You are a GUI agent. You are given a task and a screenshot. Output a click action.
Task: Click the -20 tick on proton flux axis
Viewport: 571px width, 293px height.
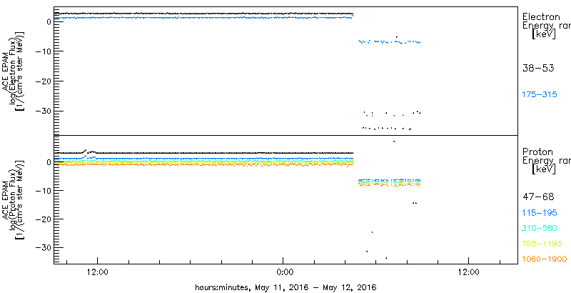43,219
